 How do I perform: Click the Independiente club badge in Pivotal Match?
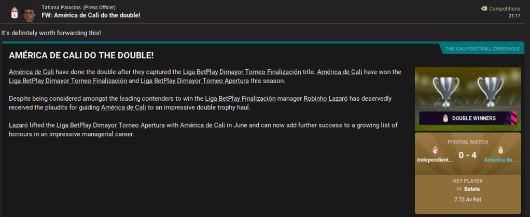(x=435, y=150)
